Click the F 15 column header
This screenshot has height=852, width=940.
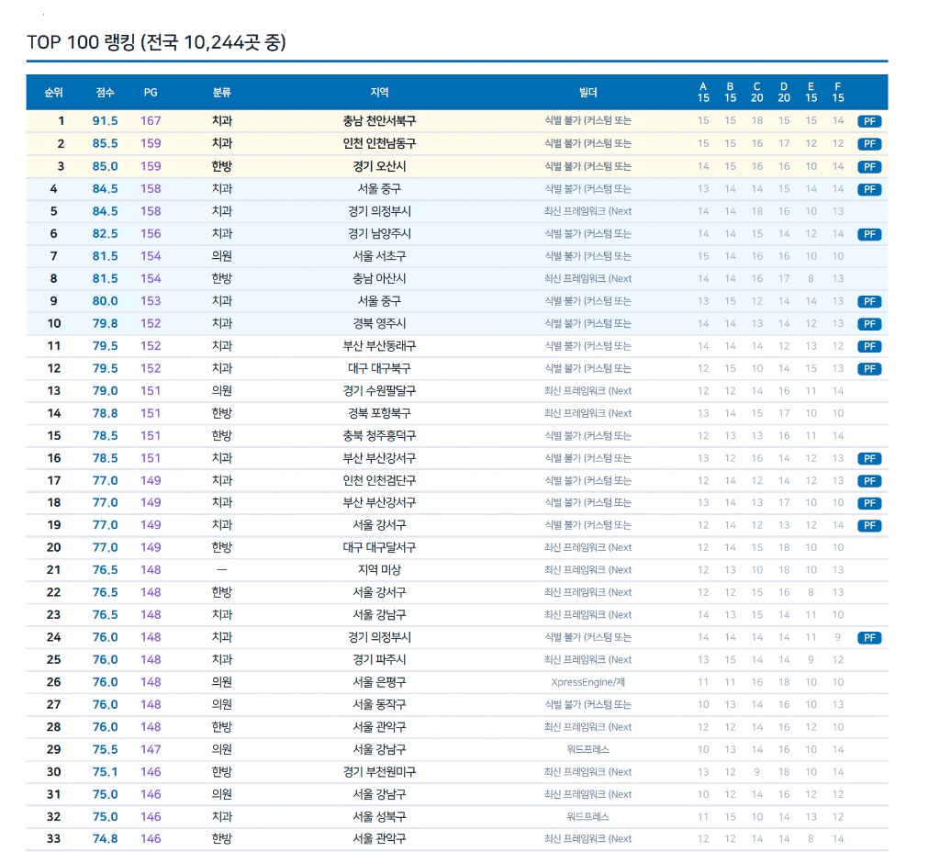tap(838, 93)
